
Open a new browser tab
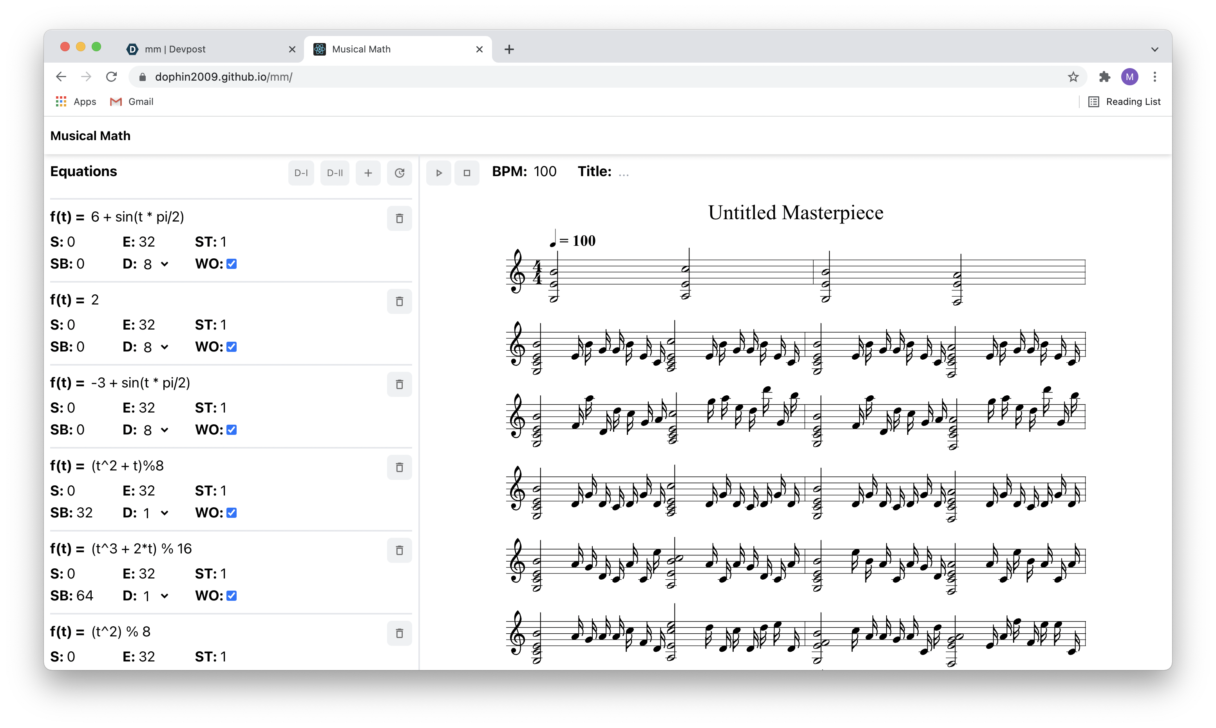509,49
